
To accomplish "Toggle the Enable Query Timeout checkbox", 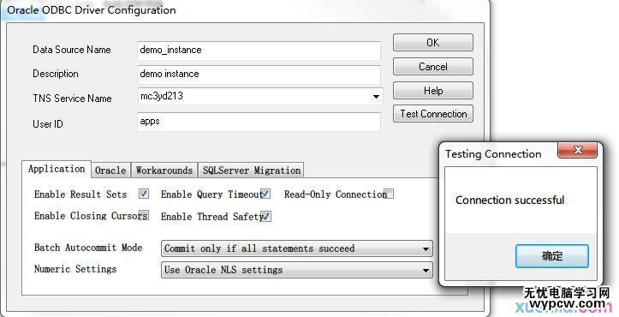I will (x=265, y=194).
